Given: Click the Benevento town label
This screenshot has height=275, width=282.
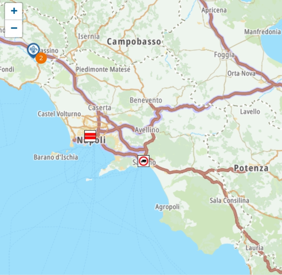Looking at the screenshot, I should 146,100.
